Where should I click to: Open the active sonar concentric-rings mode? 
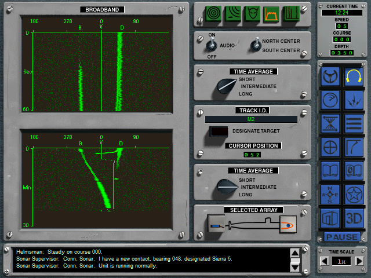click(x=213, y=13)
